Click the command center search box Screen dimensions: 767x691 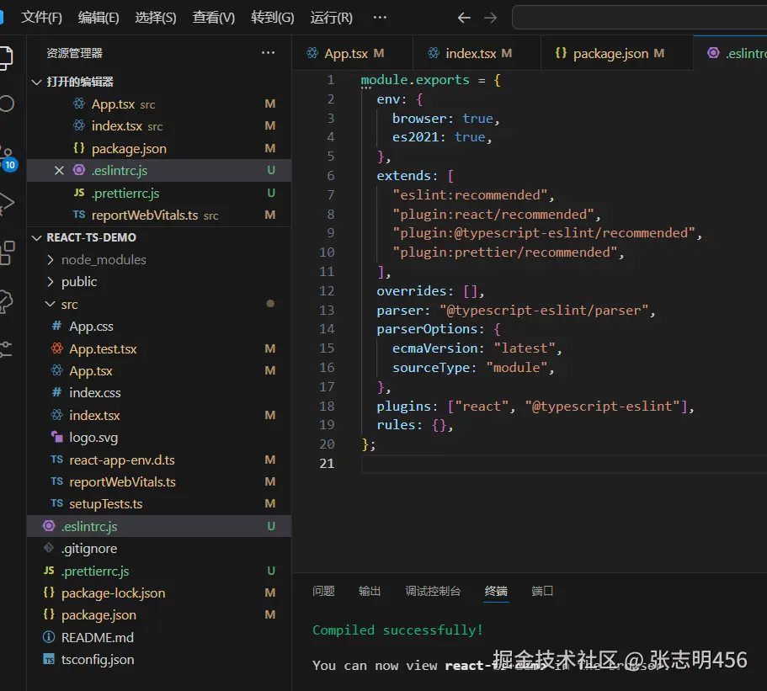(639, 18)
